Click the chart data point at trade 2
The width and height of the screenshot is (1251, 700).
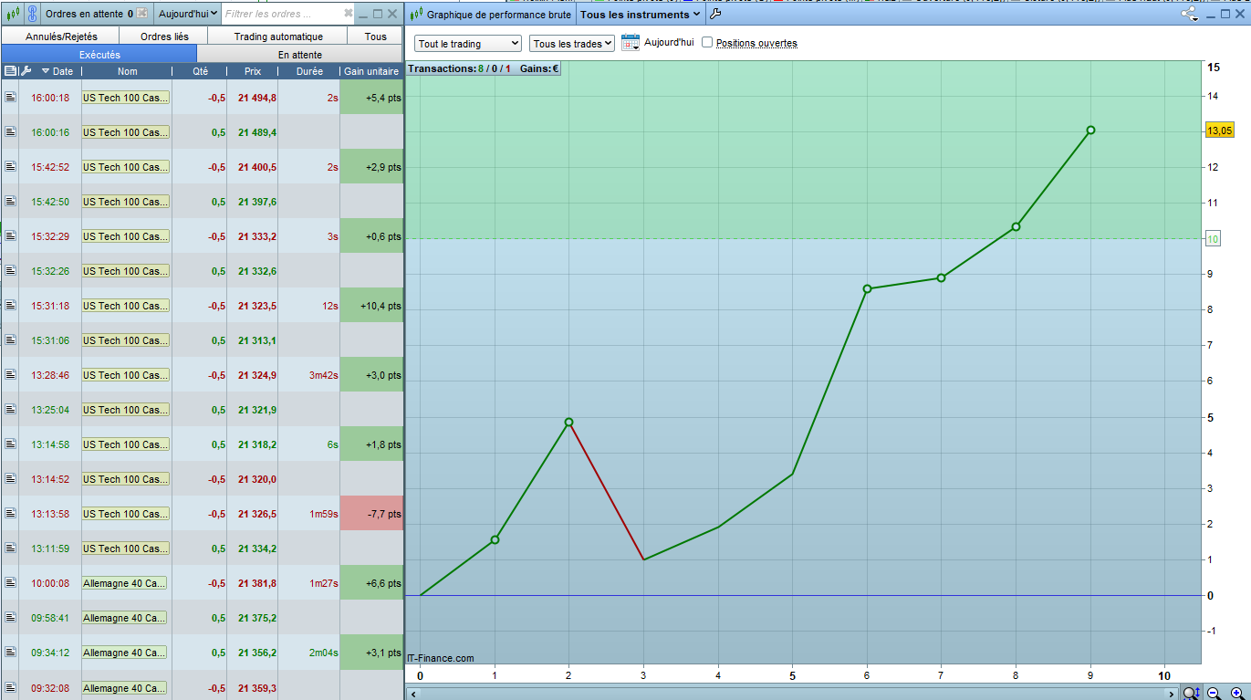point(569,422)
